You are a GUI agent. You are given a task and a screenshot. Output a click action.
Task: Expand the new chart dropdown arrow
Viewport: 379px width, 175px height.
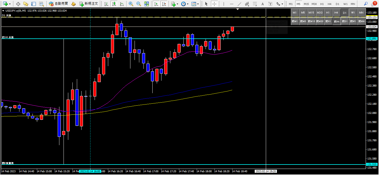[x=10, y=4]
